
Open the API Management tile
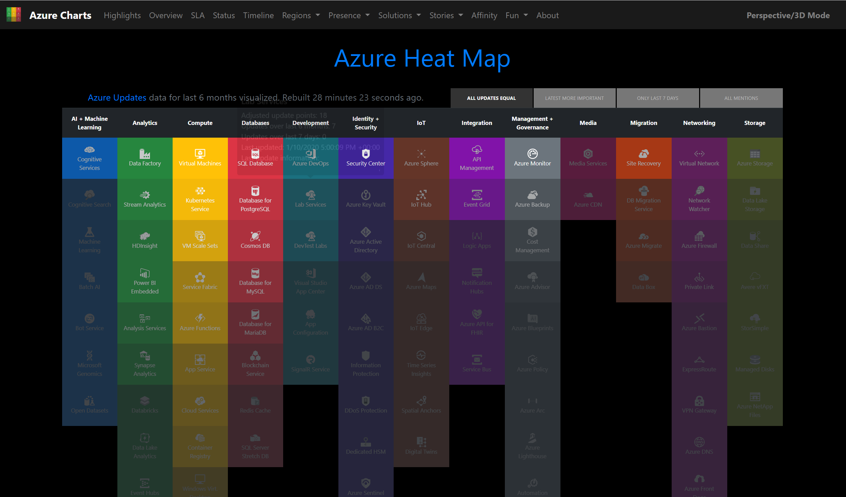tap(477, 158)
